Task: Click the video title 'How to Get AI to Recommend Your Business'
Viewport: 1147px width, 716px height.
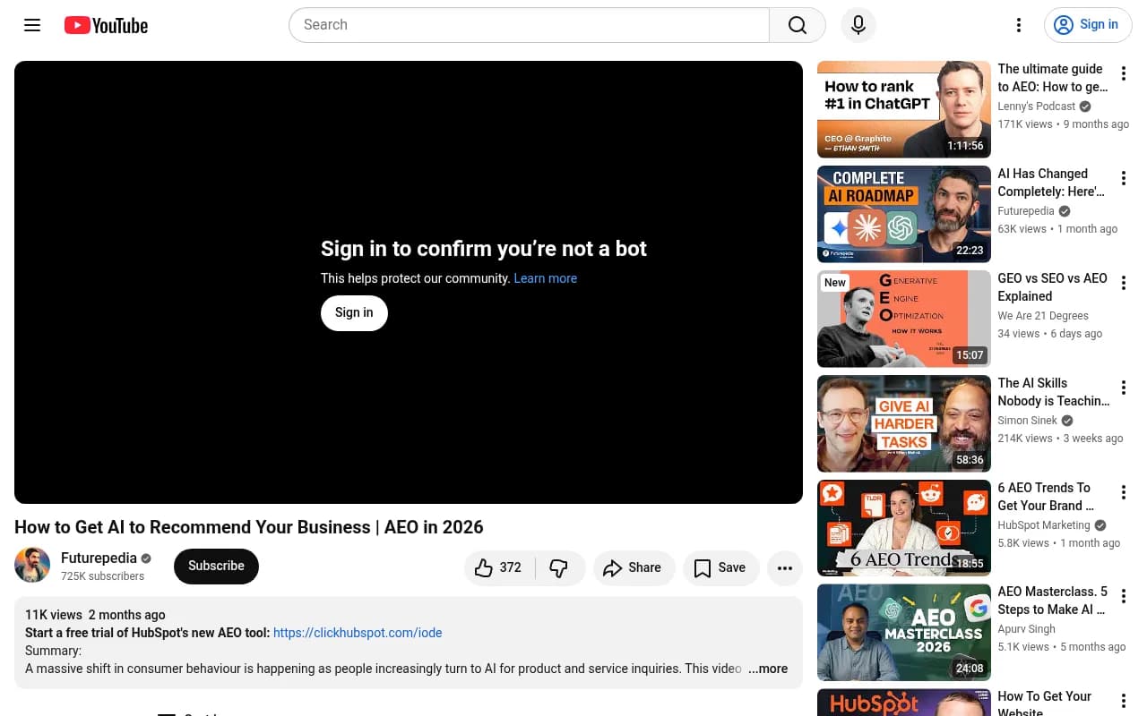Action: click(249, 527)
